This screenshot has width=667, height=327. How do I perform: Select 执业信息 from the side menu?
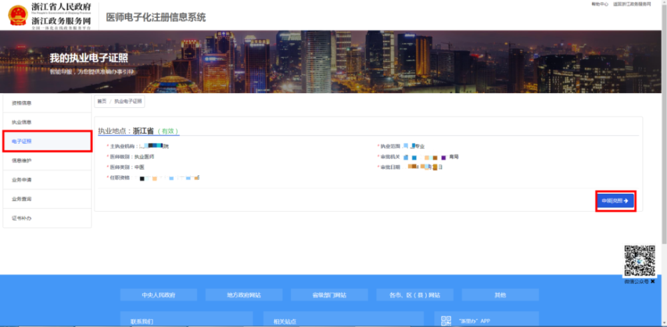click(22, 123)
